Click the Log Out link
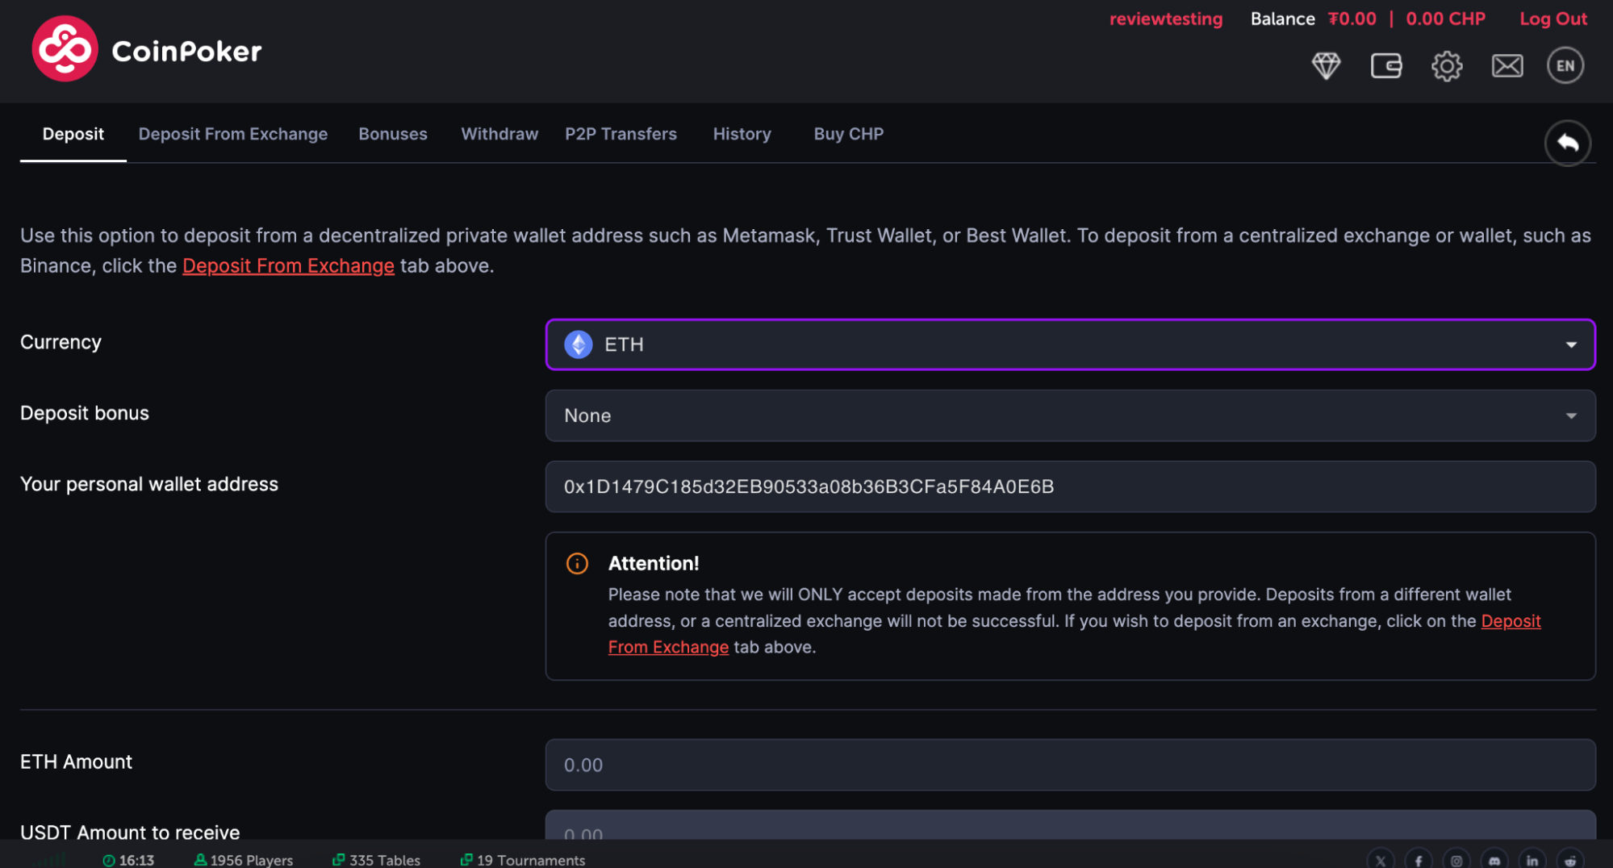 point(1553,19)
